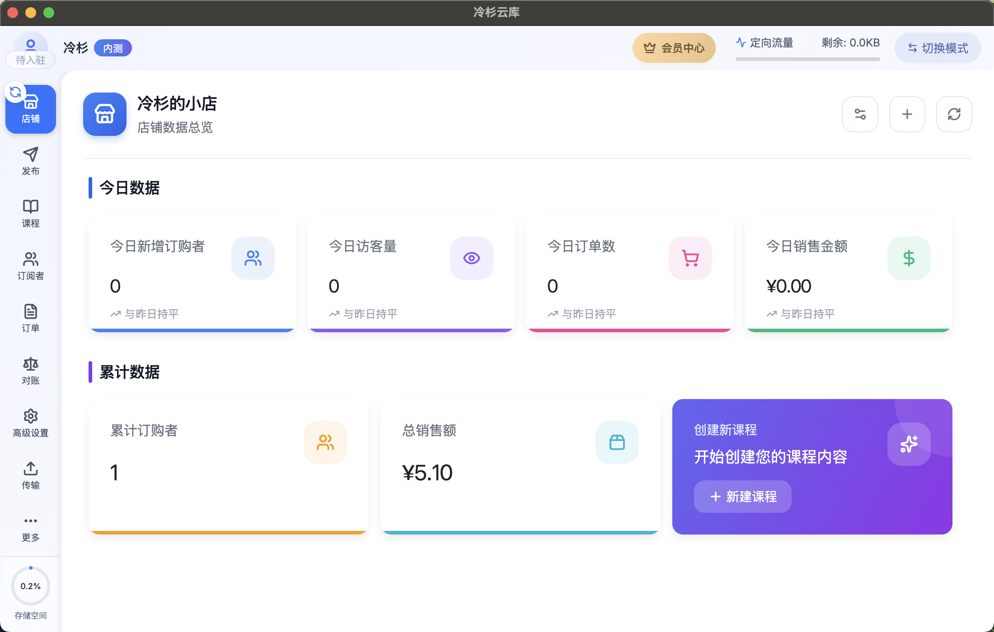
Task: Switch to the 课程 sidebar tab
Action: 31,213
